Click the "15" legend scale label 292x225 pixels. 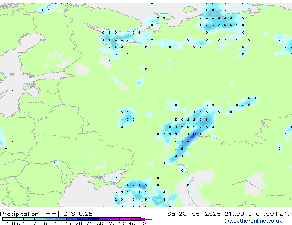click(x=68, y=223)
